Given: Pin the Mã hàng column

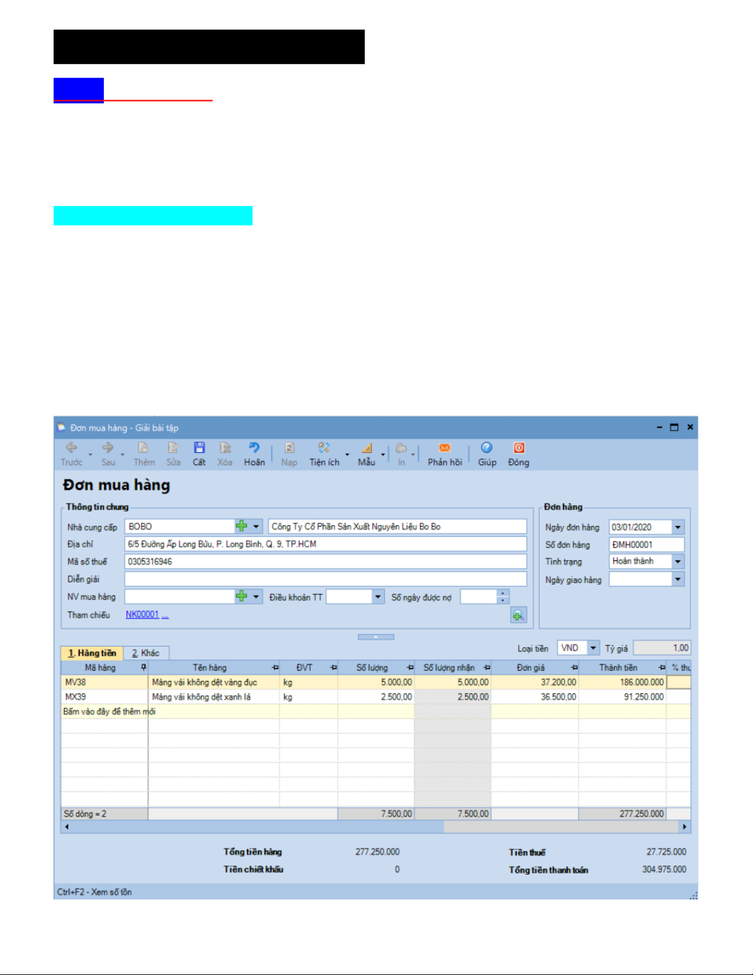Looking at the screenshot, I should [143, 667].
